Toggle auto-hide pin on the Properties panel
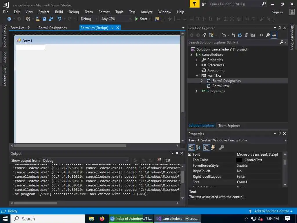The image size is (297, 223). pyautogui.click(x=280, y=134)
